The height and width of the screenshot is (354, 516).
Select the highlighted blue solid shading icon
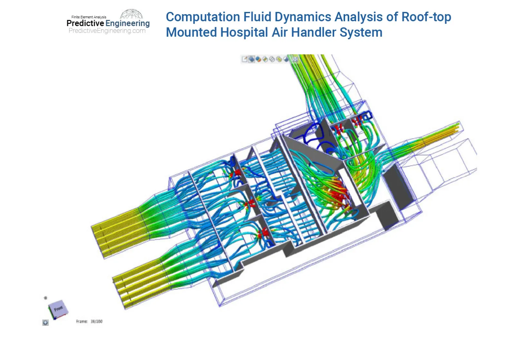click(x=252, y=59)
